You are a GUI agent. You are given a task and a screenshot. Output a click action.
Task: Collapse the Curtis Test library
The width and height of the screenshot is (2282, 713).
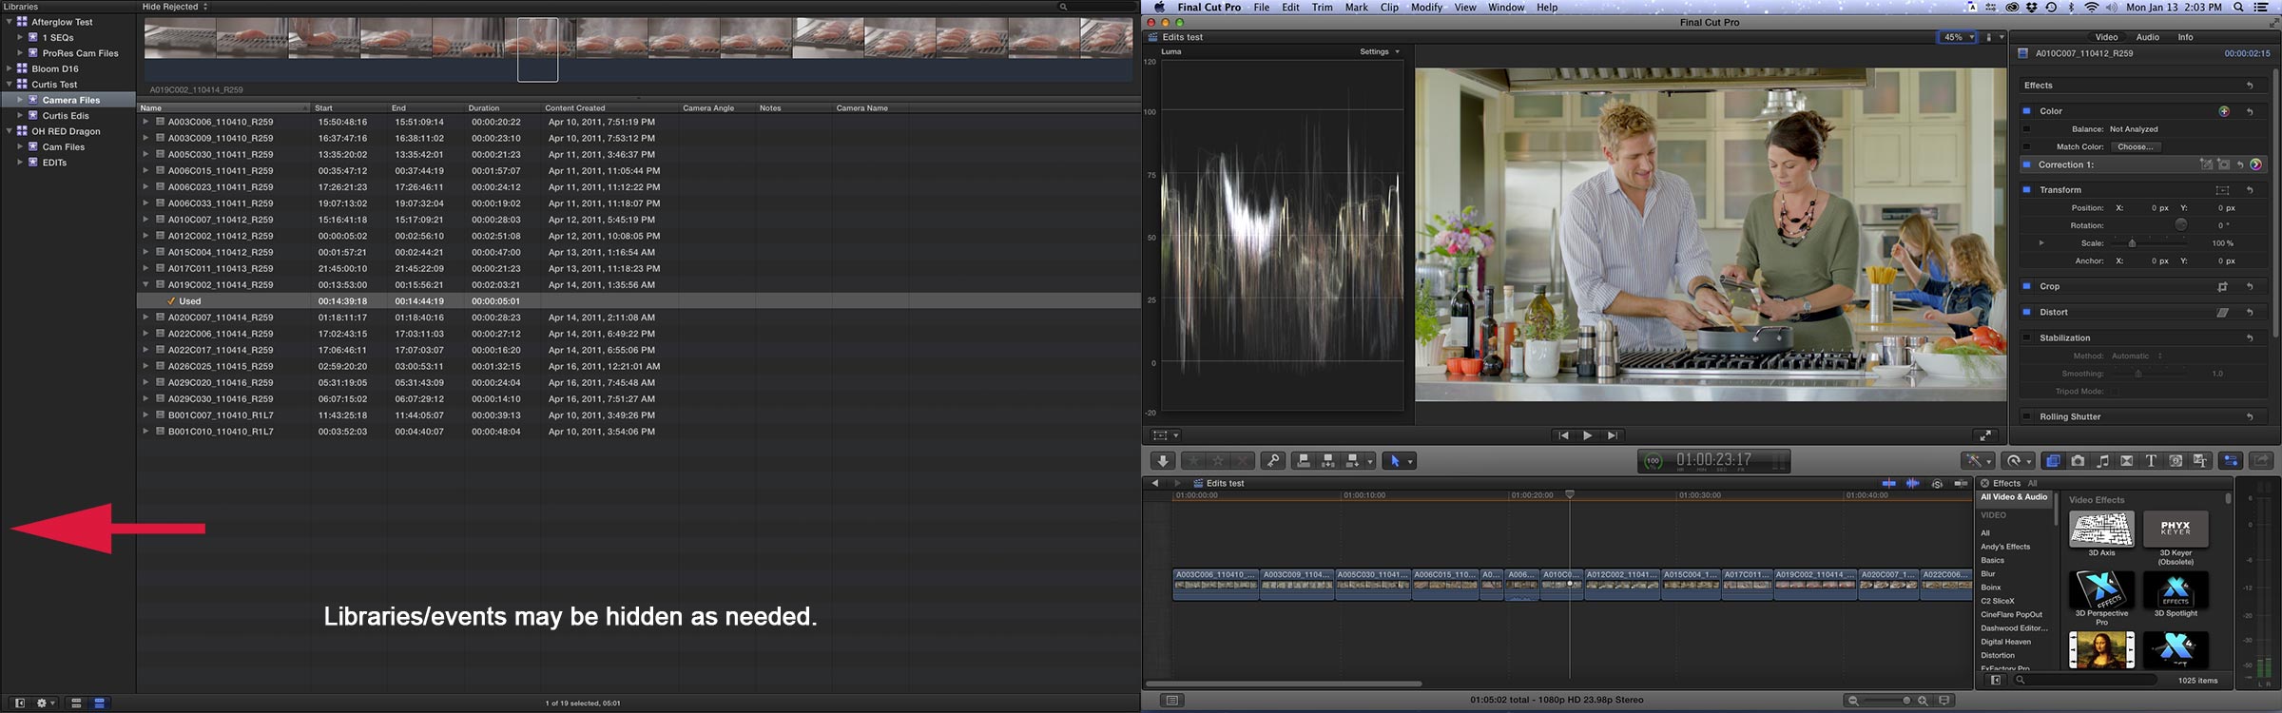coord(9,85)
